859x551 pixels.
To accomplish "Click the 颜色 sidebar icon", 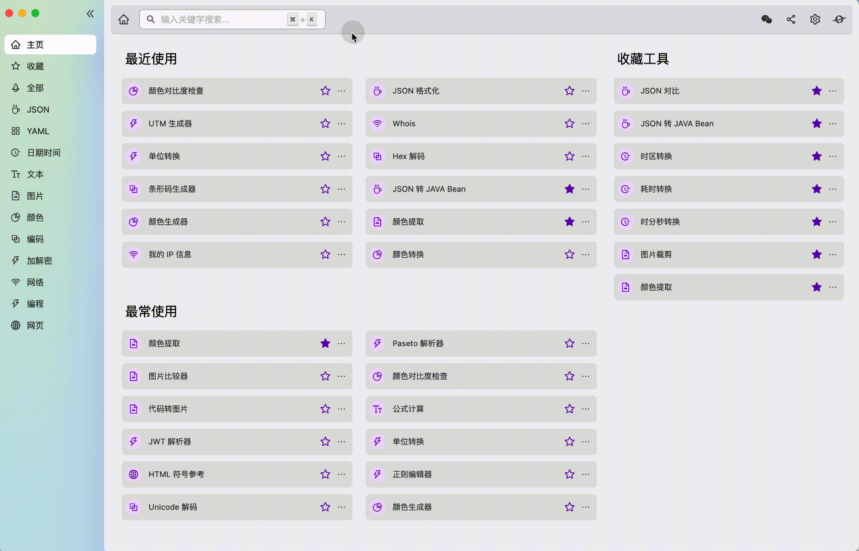I will pyautogui.click(x=16, y=217).
